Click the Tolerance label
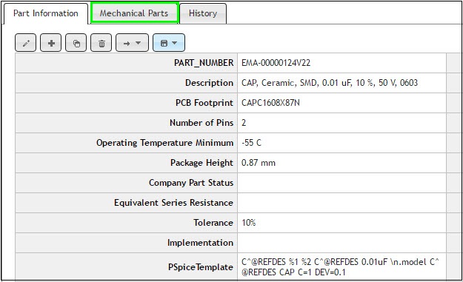Viewport: 463px width, 282px height. click(213, 223)
